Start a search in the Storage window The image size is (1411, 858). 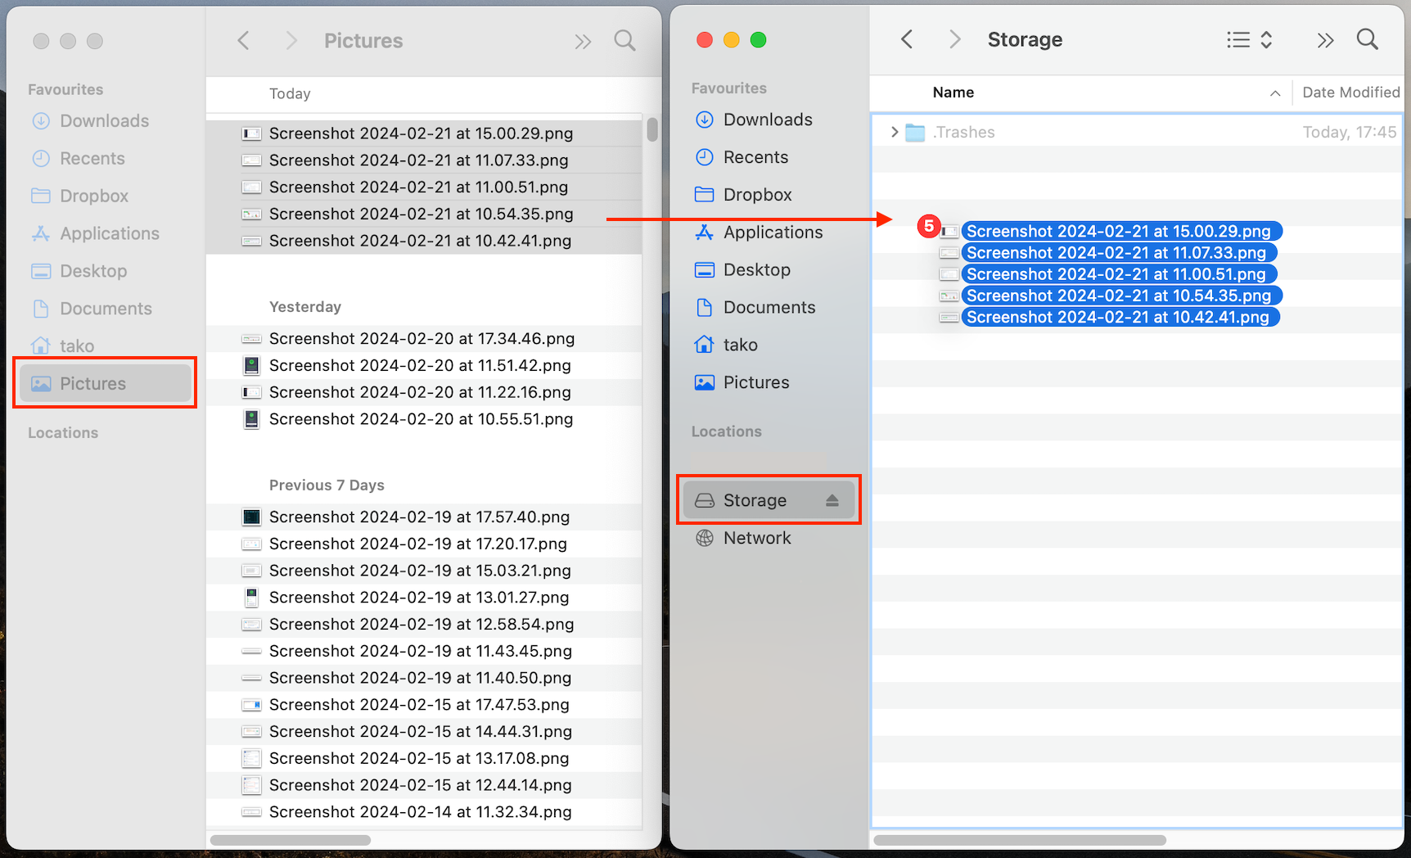pos(1368,38)
